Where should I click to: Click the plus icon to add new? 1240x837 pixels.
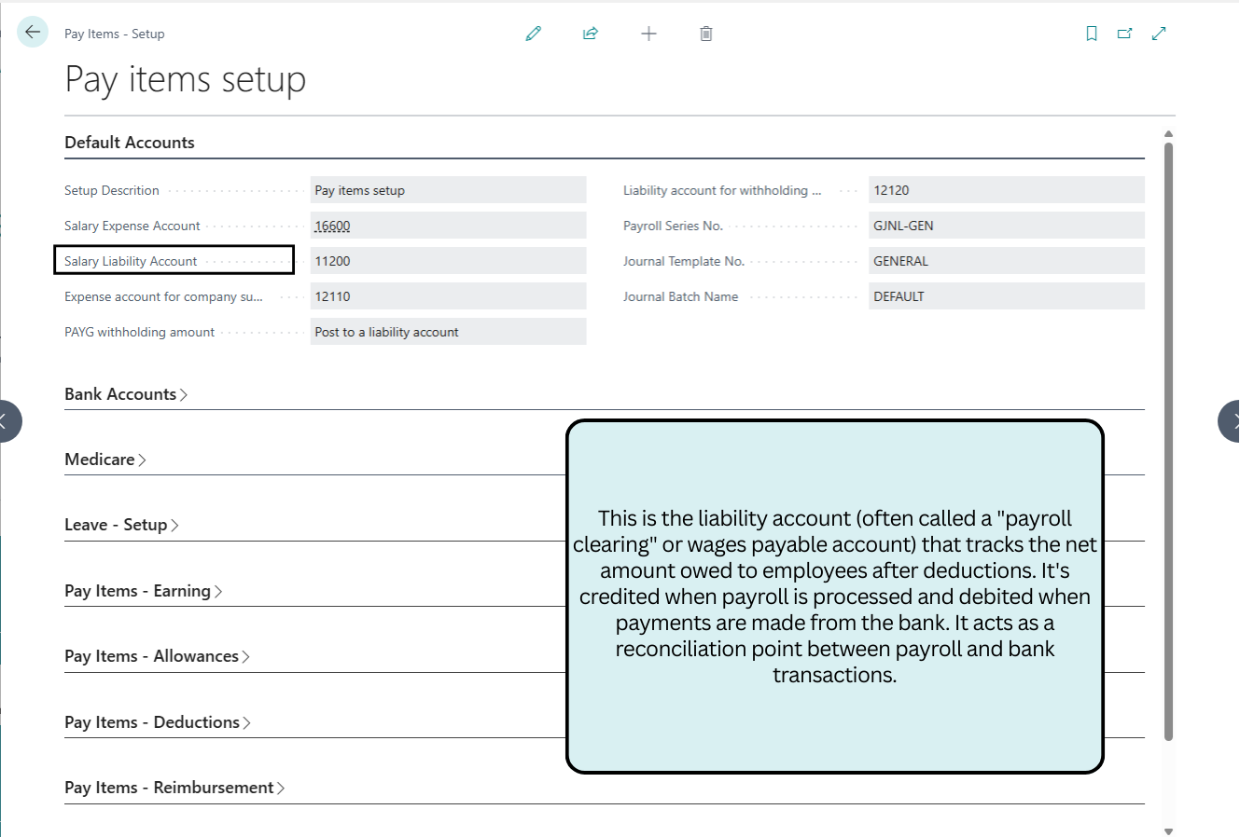pos(648,34)
